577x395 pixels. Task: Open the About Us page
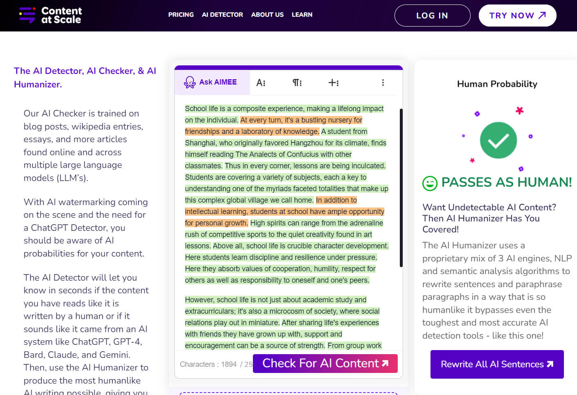tap(267, 15)
